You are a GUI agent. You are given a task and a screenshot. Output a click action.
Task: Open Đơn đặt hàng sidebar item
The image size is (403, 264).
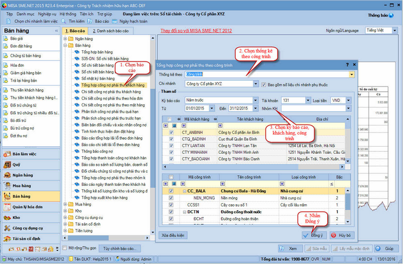click(21, 46)
